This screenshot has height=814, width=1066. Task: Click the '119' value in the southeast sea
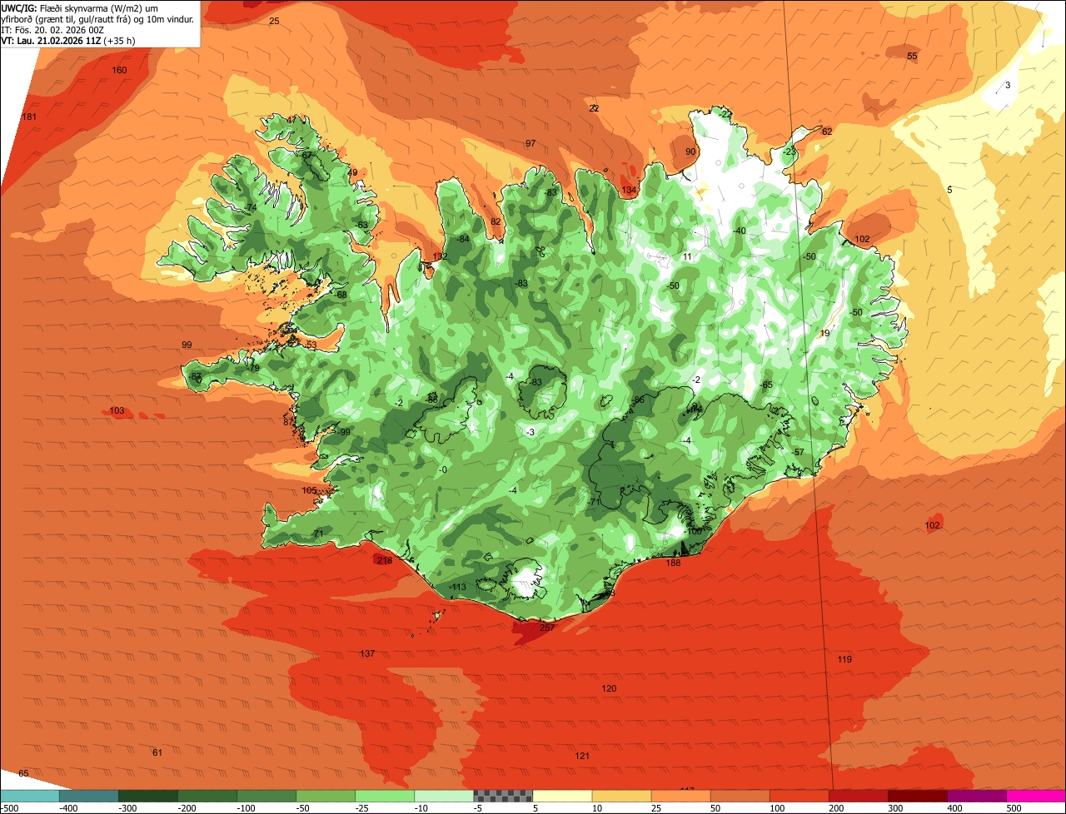click(844, 659)
